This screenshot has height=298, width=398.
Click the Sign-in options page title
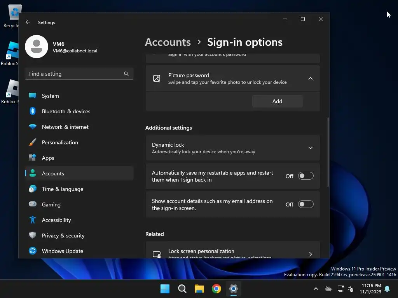coord(245,42)
